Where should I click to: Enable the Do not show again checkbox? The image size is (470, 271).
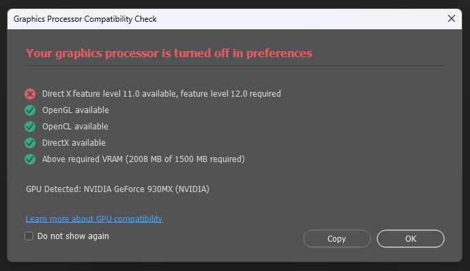coord(29,236)
